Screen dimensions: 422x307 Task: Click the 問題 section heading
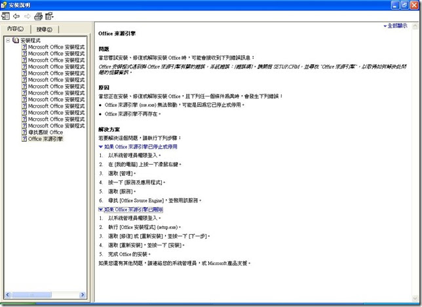point(104,49)
